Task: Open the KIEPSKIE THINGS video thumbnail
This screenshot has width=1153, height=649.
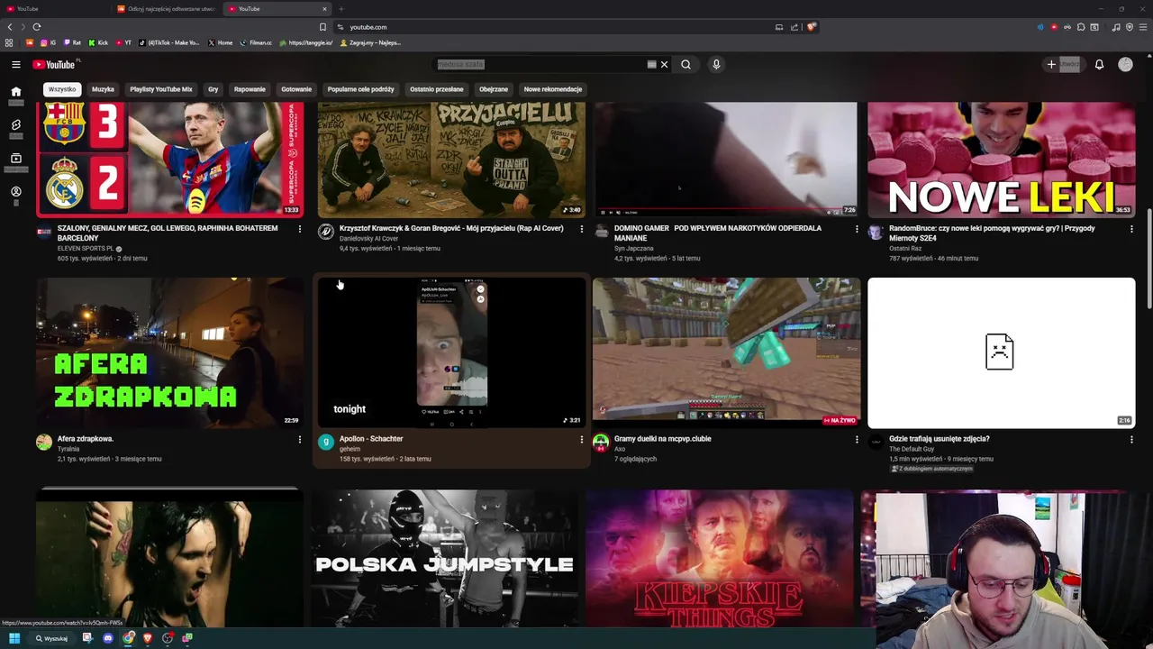Action: tap(719, 559)
